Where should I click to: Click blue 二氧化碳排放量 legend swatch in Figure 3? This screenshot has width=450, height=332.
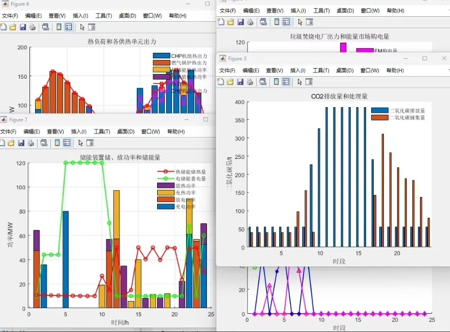380,110
